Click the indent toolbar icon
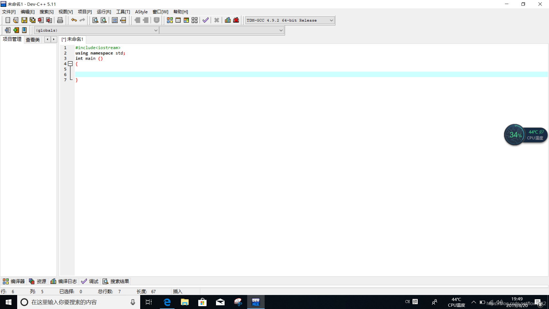 (x=137, y=20)
